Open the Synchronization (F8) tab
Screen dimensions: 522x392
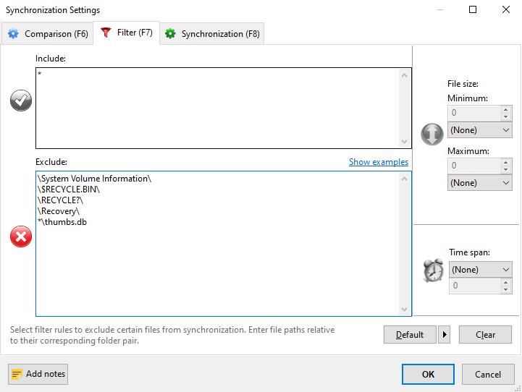pyautogui.click(x=212, y=33)
